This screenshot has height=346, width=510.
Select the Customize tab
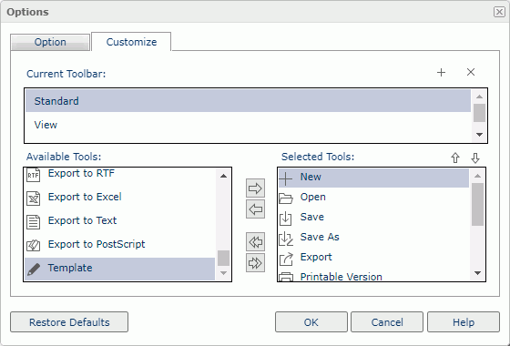tap(131, 42)
